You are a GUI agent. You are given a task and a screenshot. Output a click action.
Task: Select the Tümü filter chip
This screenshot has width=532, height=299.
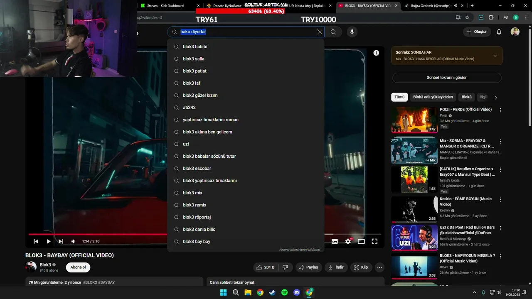(x=399, y=97)
